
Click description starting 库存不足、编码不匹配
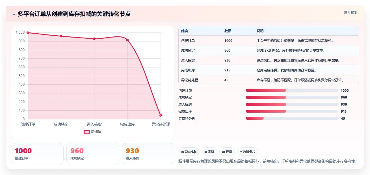pos(300,80)
